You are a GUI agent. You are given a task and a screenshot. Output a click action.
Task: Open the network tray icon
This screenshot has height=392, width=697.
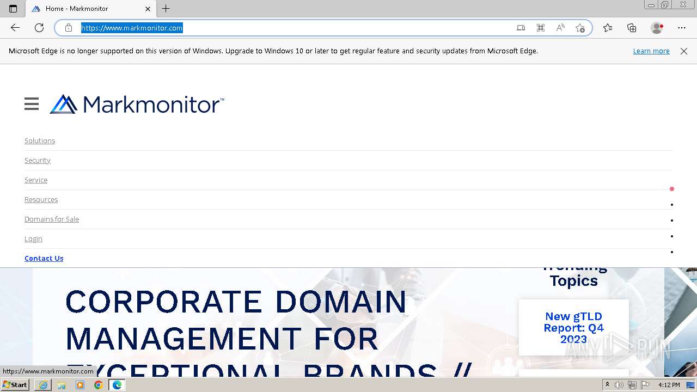click(x=632, y=385)
